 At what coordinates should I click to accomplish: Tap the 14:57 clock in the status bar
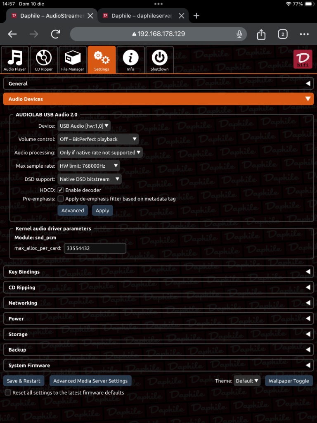pyautogui.click(x=9, y=4)
